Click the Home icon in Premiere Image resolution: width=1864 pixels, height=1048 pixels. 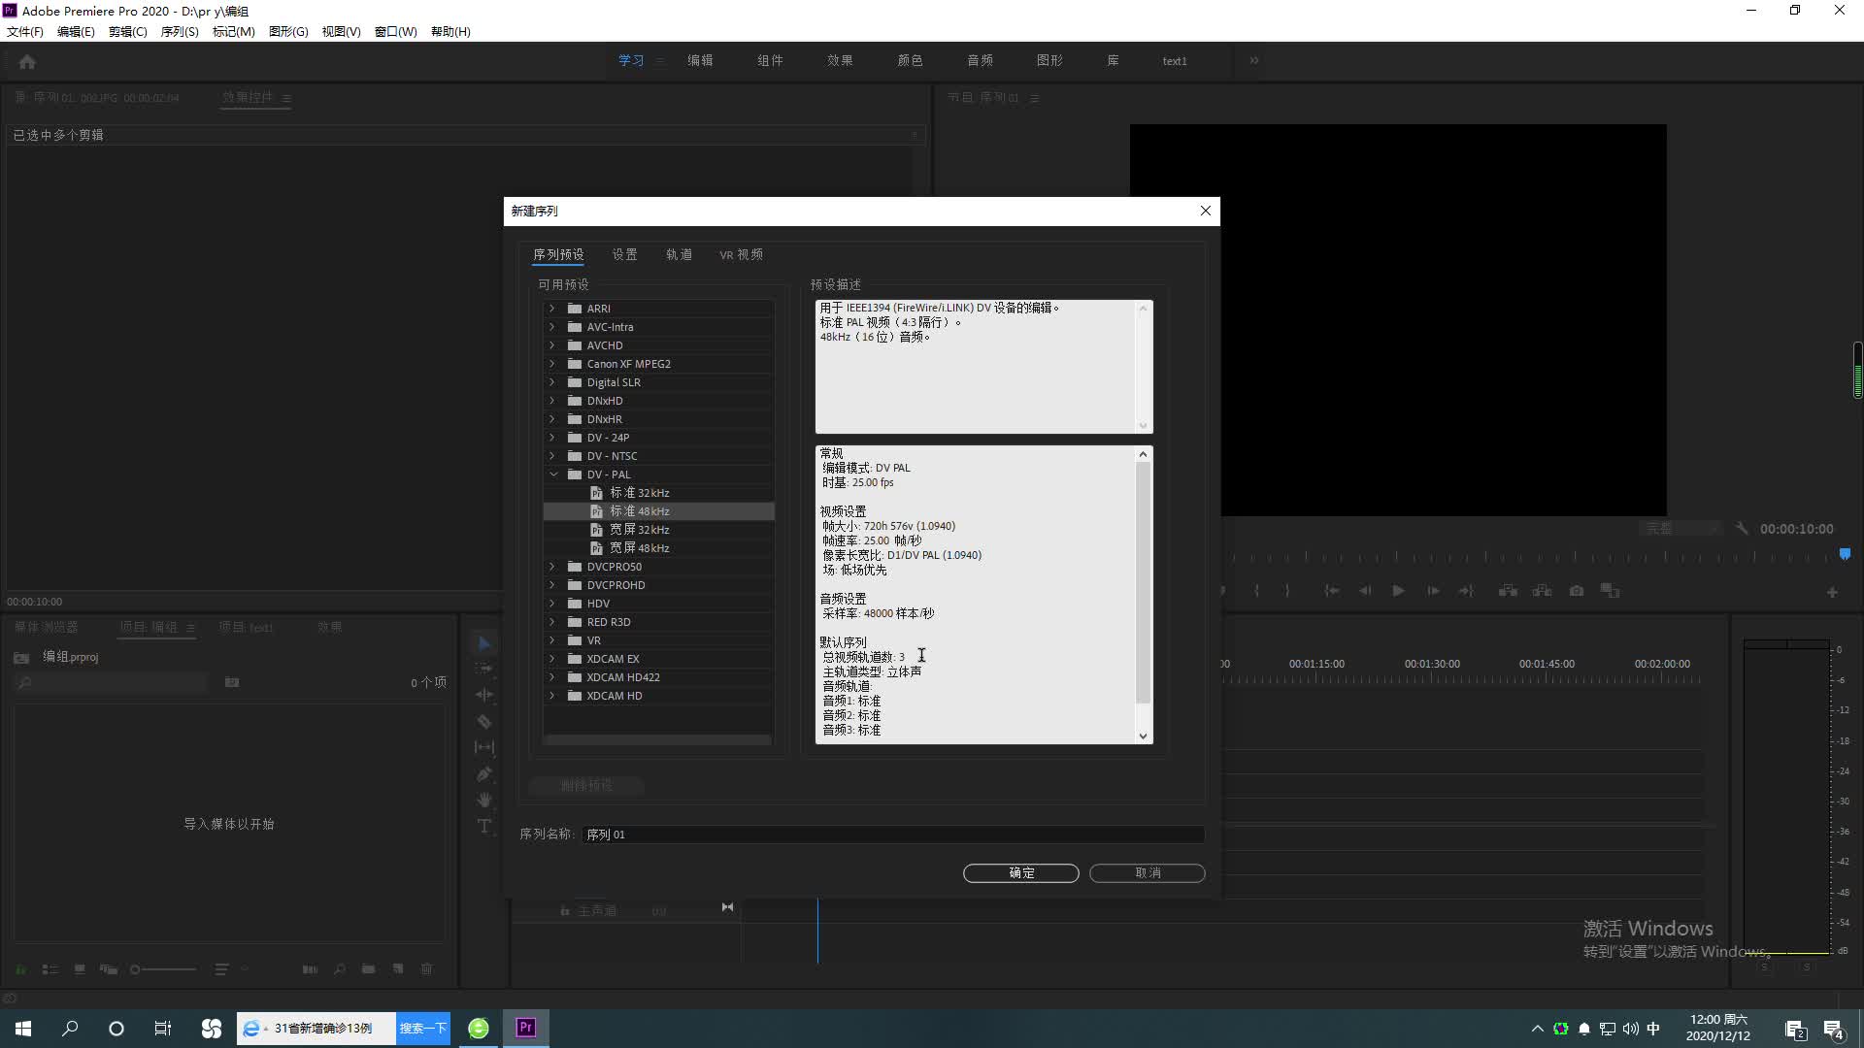point(27,61)
